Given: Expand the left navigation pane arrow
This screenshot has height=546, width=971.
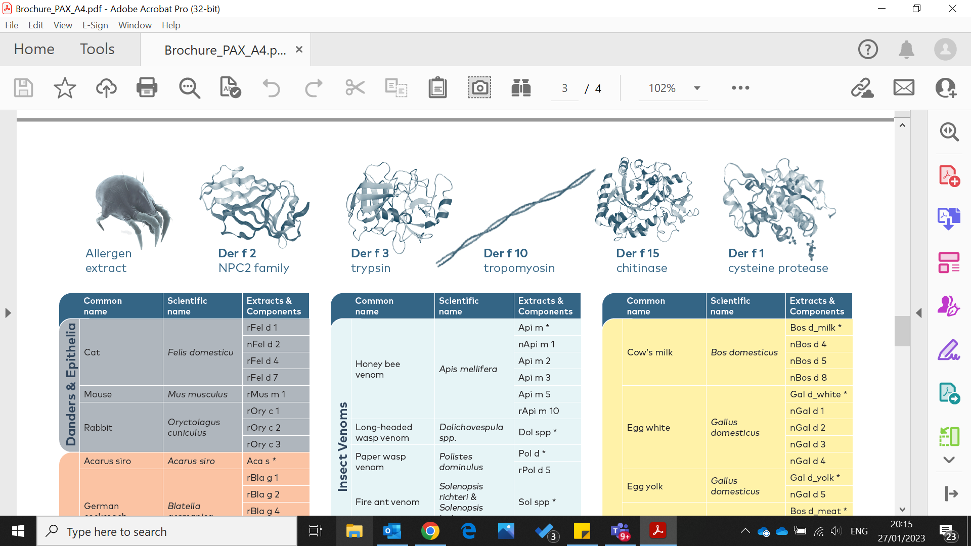Looking at the screenshot, I should (8, 313).
